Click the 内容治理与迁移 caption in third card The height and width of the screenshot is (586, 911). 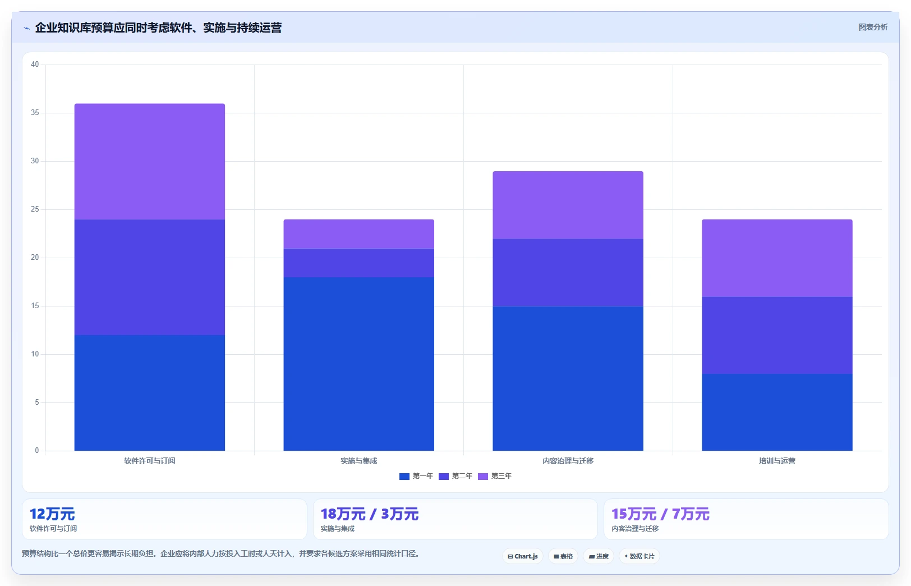coord(635,529)
